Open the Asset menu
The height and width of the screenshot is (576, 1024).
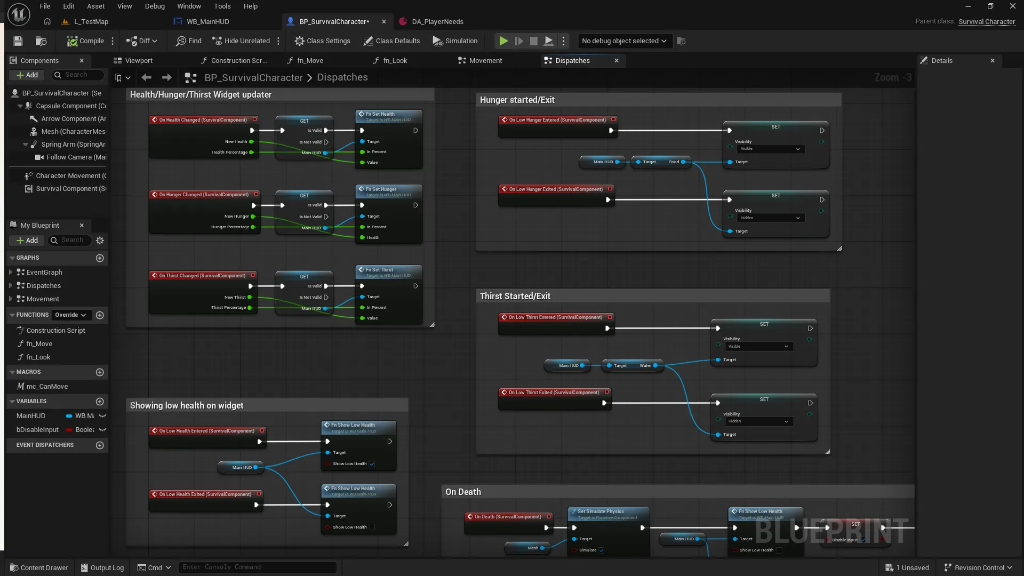point(96,6)
